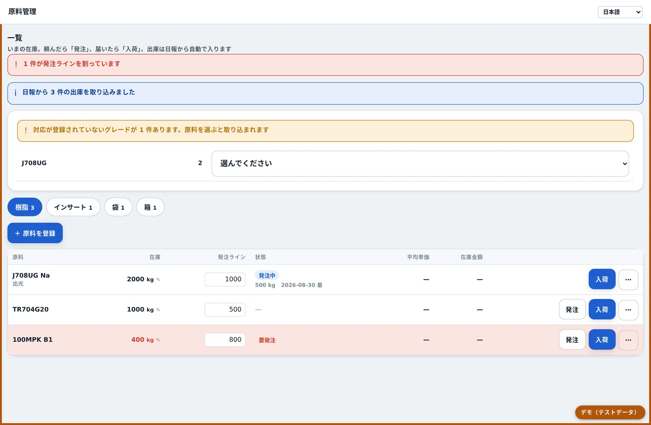
Task: Click the red 400 kg stock value
Action: [x=142, y=340]
